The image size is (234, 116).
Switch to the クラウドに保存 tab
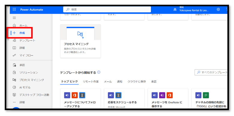(136, 82)
